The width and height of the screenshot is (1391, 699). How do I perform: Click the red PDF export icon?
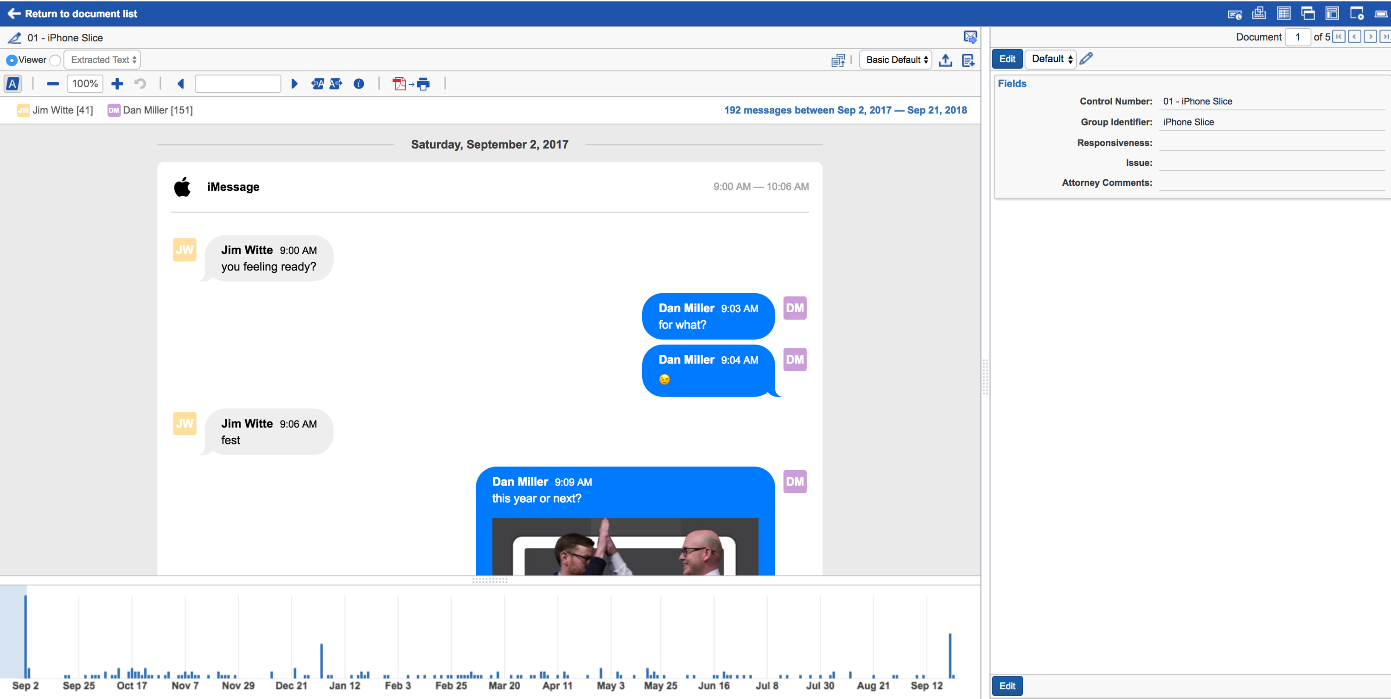pos(399,83)
